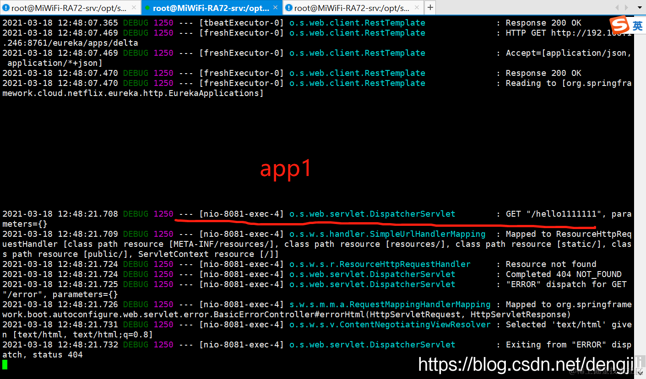646x379 pixels.
Task: Select timestamp 12:48:21.708
Action: 88,214
